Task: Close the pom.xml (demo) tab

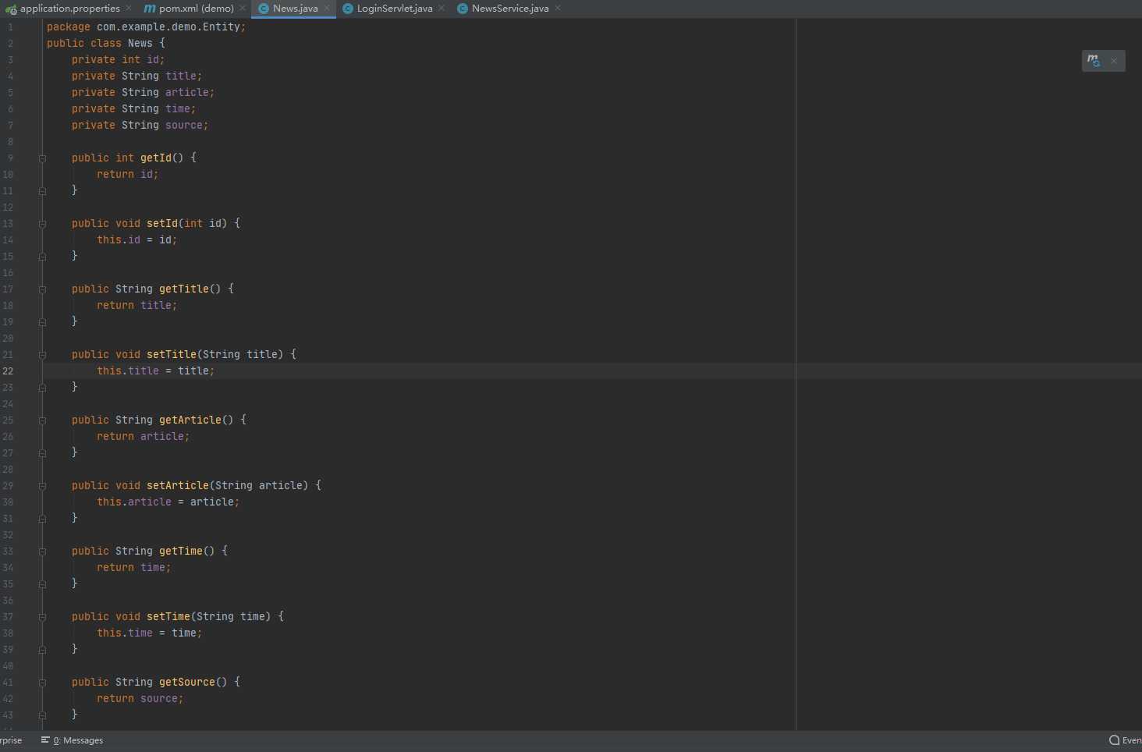Action: tap(243, 8)
